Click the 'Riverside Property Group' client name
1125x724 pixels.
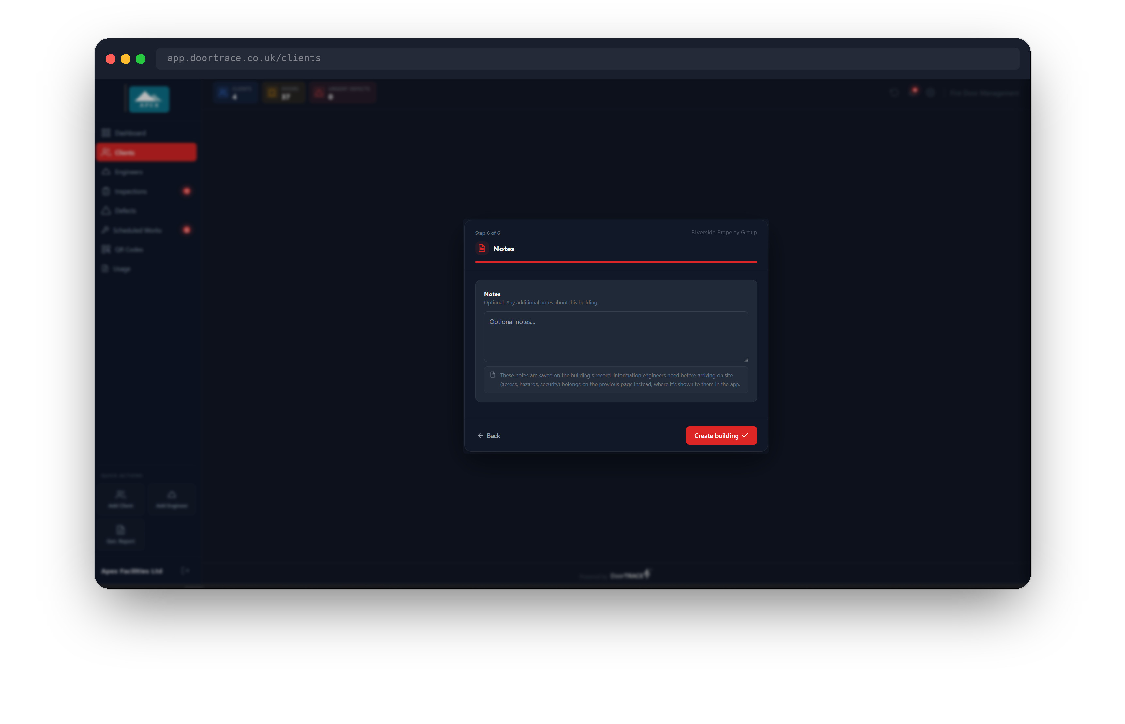pyautogui.click(x=724, y=232)
